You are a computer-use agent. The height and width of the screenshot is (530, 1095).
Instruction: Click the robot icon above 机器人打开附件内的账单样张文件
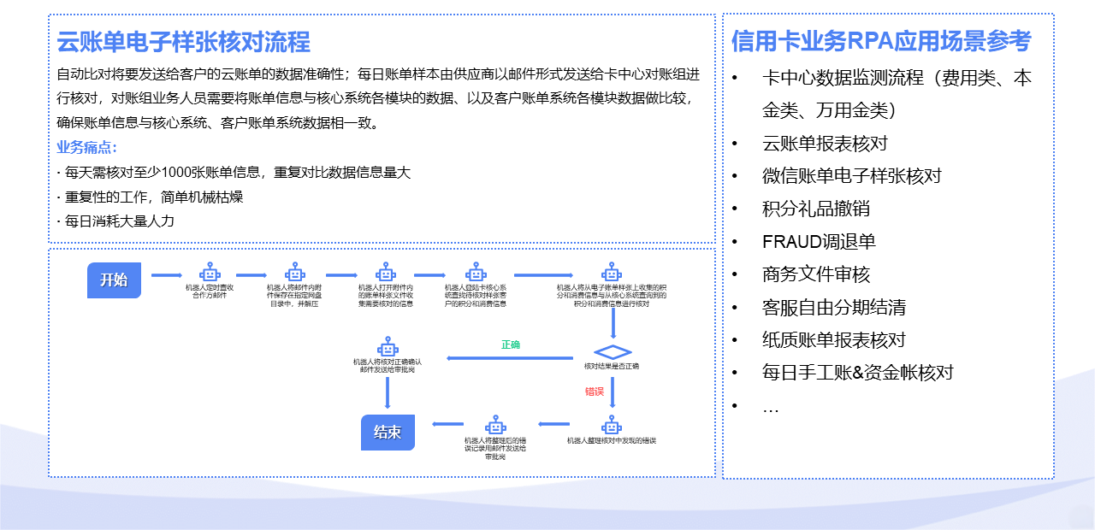tap(386, 273)
